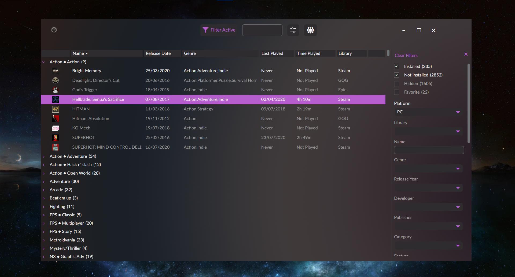Expand the Action ● Open World (28) group
This screenshot has width=515, height=277.
click(43, 173)
